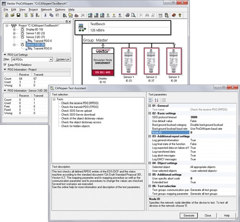
Task: Collapse the PDO Information - Project section
Action: click(5, 69)
